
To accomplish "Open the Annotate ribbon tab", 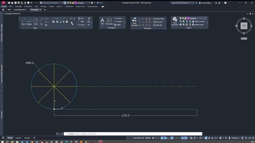I will [x=18, y=6].
